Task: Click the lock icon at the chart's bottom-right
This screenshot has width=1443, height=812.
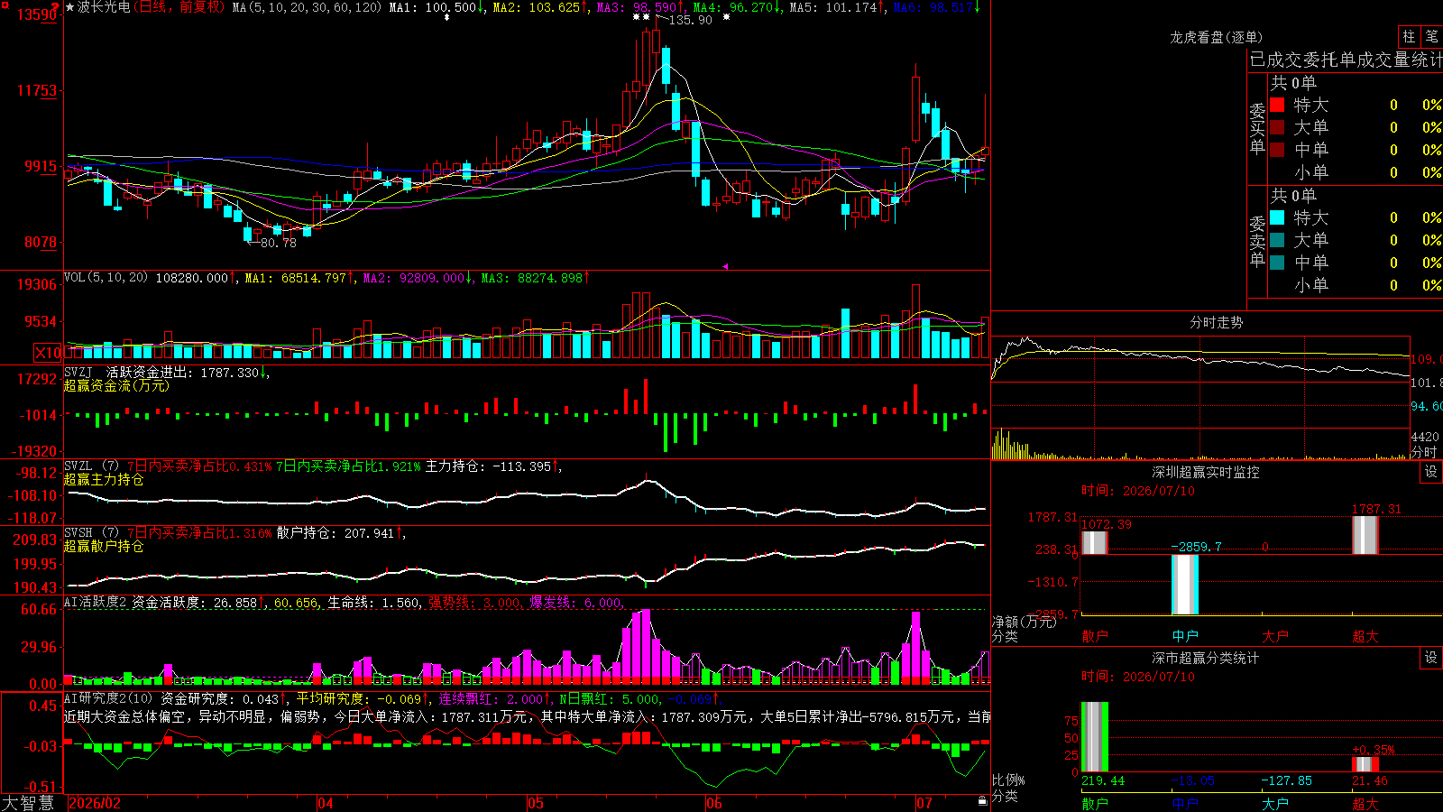Action: pos(982,801)
